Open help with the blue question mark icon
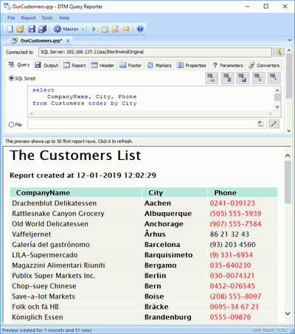The width and height of the screenshot is (295, 334). tap(140, 29)
